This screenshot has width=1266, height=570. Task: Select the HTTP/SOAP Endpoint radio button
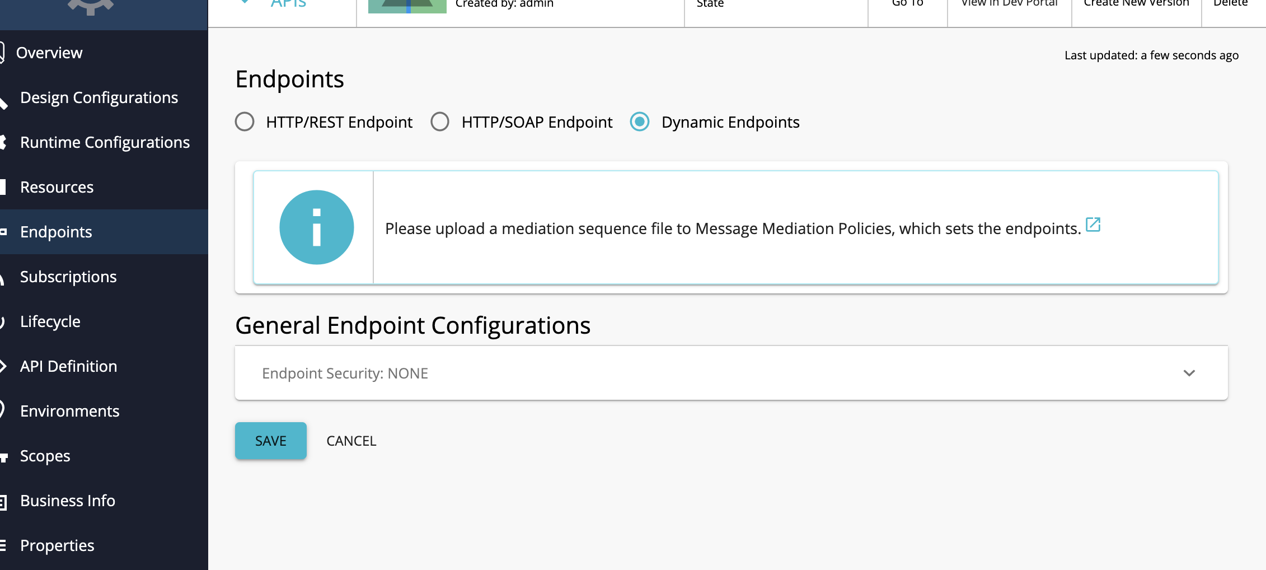coord(440,122)
